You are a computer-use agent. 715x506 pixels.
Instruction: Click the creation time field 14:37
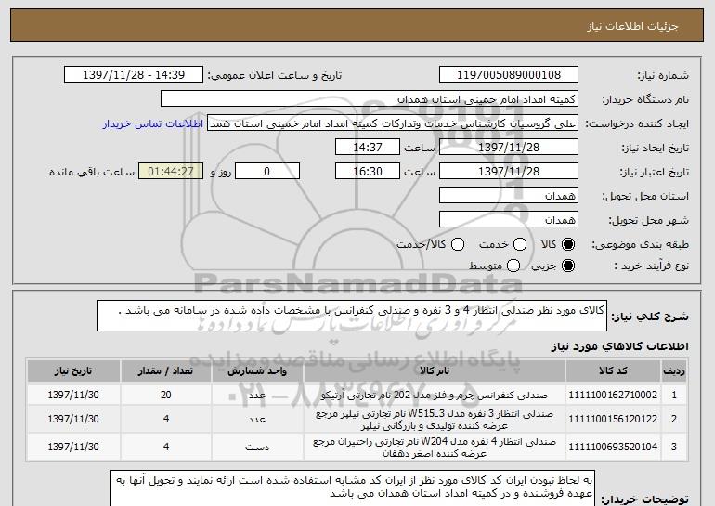pos(368,148)
